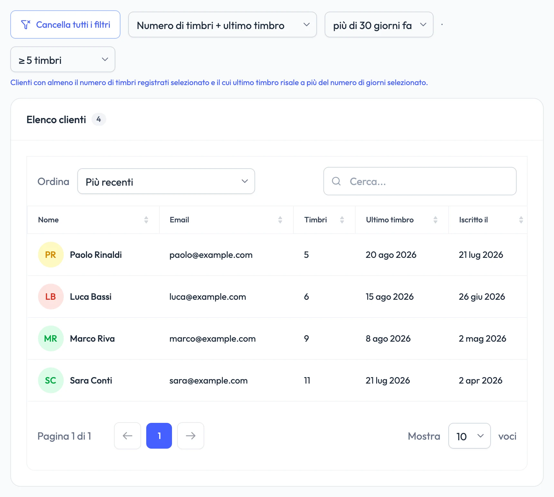Go to previous page arrow
Viewport: 554px width, 497px height.
[128, 436]
